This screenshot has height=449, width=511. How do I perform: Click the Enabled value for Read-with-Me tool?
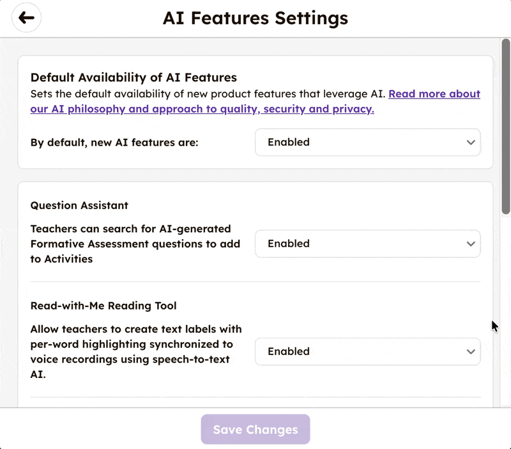pyautogui.click(x=288, y=351)
